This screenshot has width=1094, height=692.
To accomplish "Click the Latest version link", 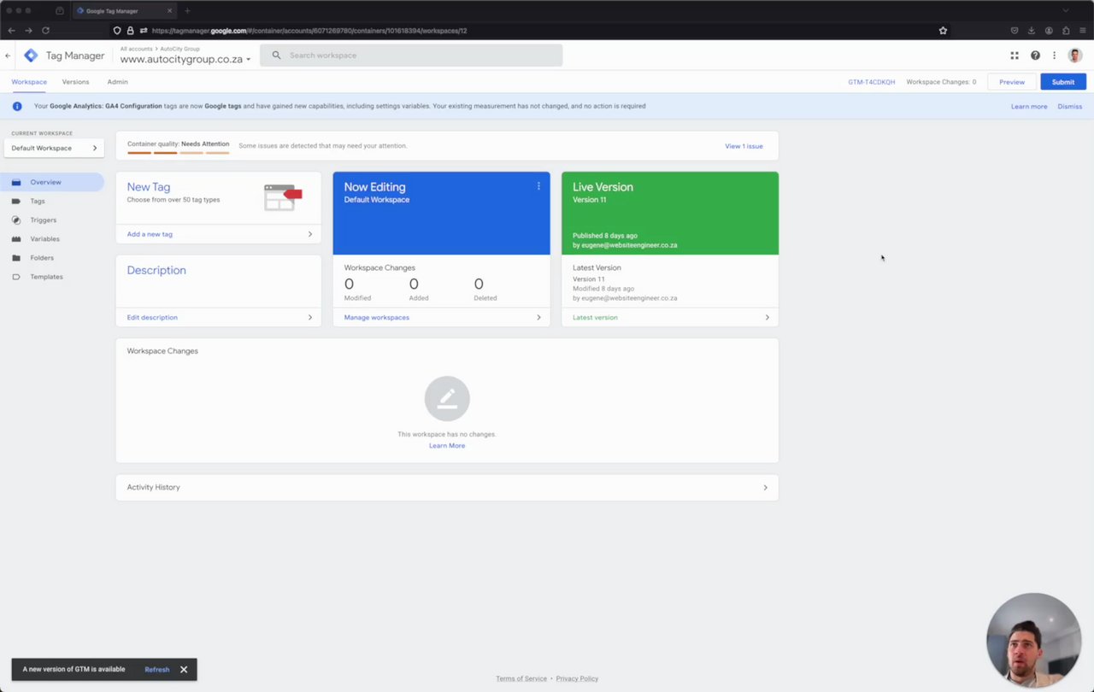I will [x=595, y=317].
